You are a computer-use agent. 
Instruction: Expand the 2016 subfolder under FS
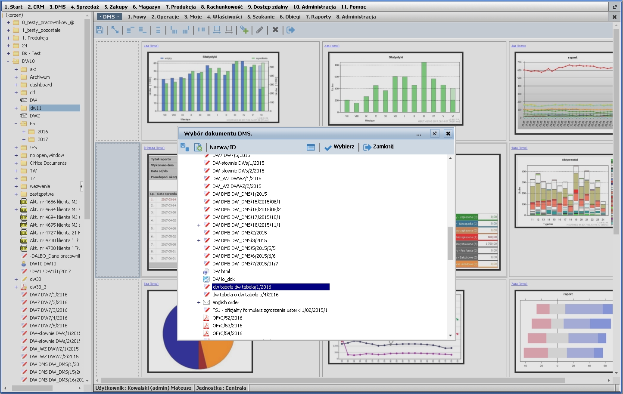point(24,132)
